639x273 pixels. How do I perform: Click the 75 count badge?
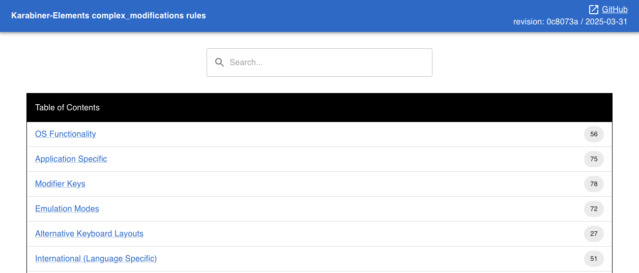coord(594,159)
